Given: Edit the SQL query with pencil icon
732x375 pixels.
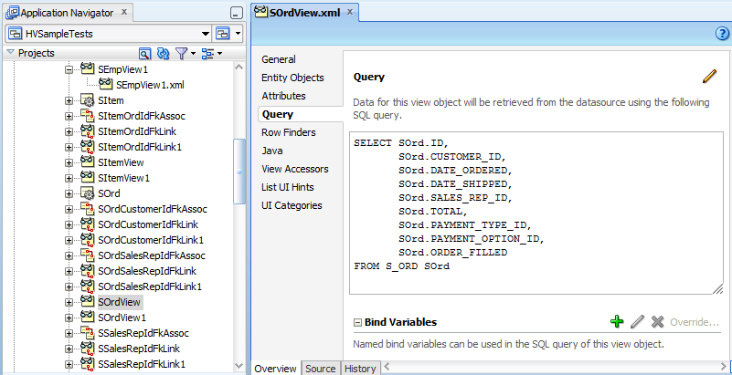Looking at the screenshot, I should (709, 77).
